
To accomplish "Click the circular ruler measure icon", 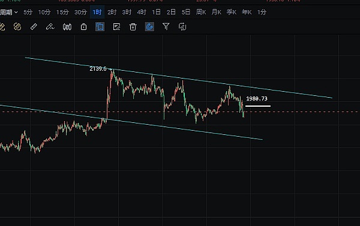I will click(x=17, y=27).
